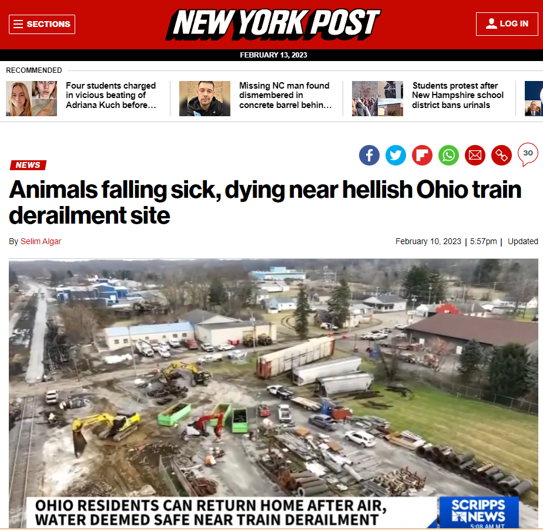Open Missing NC man found dismembered story
The image size is (543, 530).
286,95
